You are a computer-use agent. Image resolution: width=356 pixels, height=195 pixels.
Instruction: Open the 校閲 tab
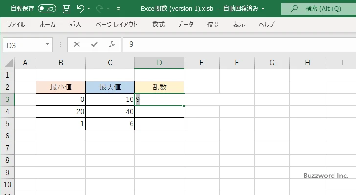click(x=213, y=24)
